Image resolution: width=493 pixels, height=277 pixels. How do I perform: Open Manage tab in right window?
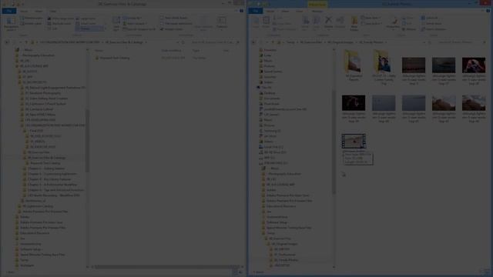pos(317,11)
